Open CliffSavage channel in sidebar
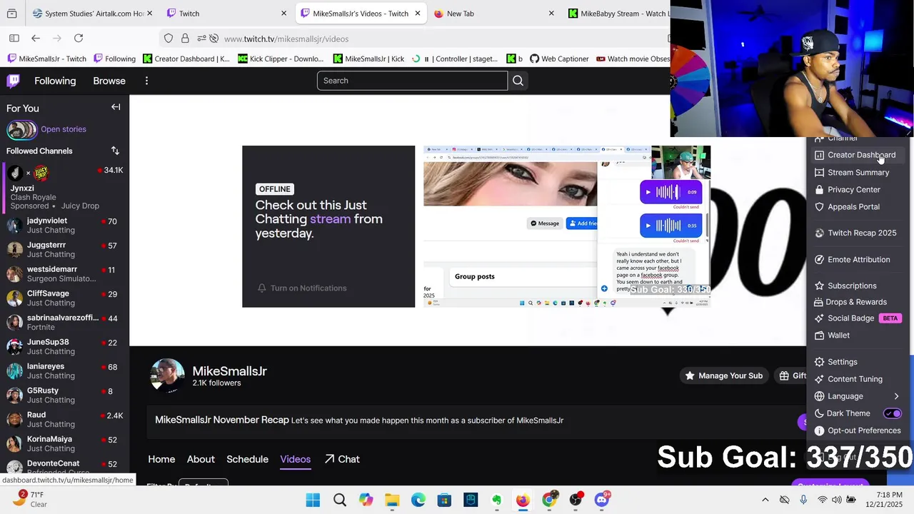The height and width of the screenshot is (514, 914). (x=64, y=298)
